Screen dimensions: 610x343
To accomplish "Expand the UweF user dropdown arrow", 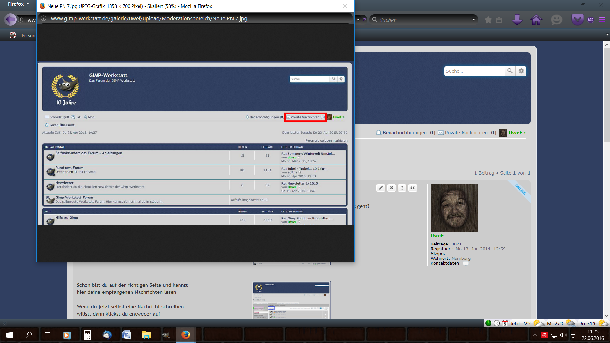I will click(525, 133).
